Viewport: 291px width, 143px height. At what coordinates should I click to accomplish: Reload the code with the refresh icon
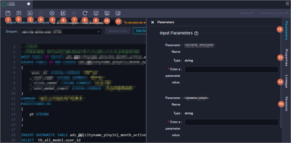click(85, 13)
